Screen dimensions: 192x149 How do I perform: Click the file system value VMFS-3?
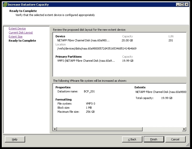tap(90, 104)
